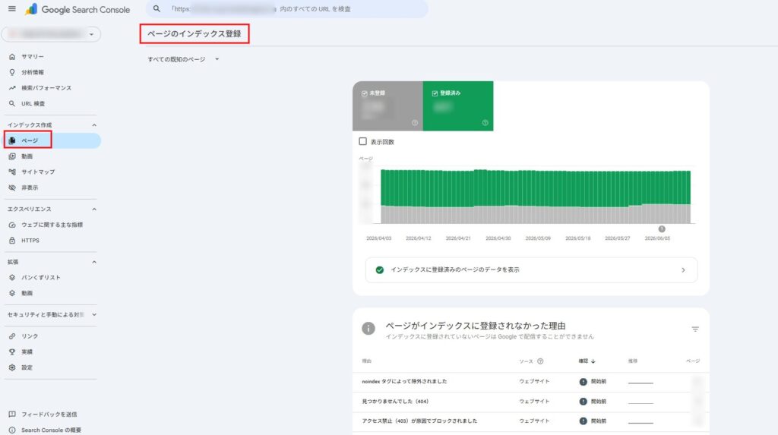Screen dimensions: 778x435
Task: Open the filter icon for reasons table
Action: [x=695, y=329]
